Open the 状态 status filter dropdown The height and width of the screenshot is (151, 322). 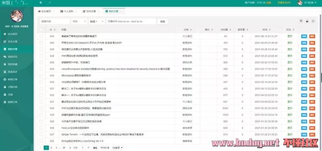(79, 21)
